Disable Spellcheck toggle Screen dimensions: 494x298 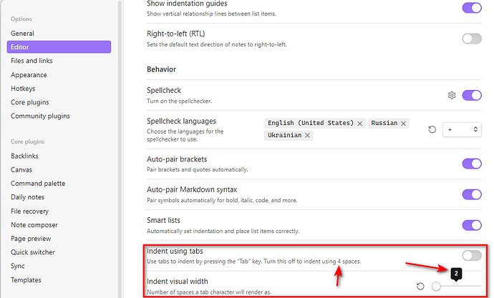tap(472, 96)
